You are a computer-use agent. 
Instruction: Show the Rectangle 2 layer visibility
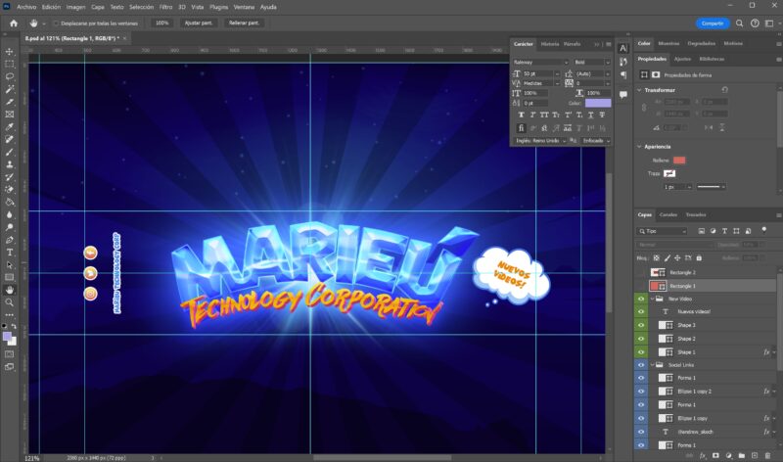(x=641, y=272)
